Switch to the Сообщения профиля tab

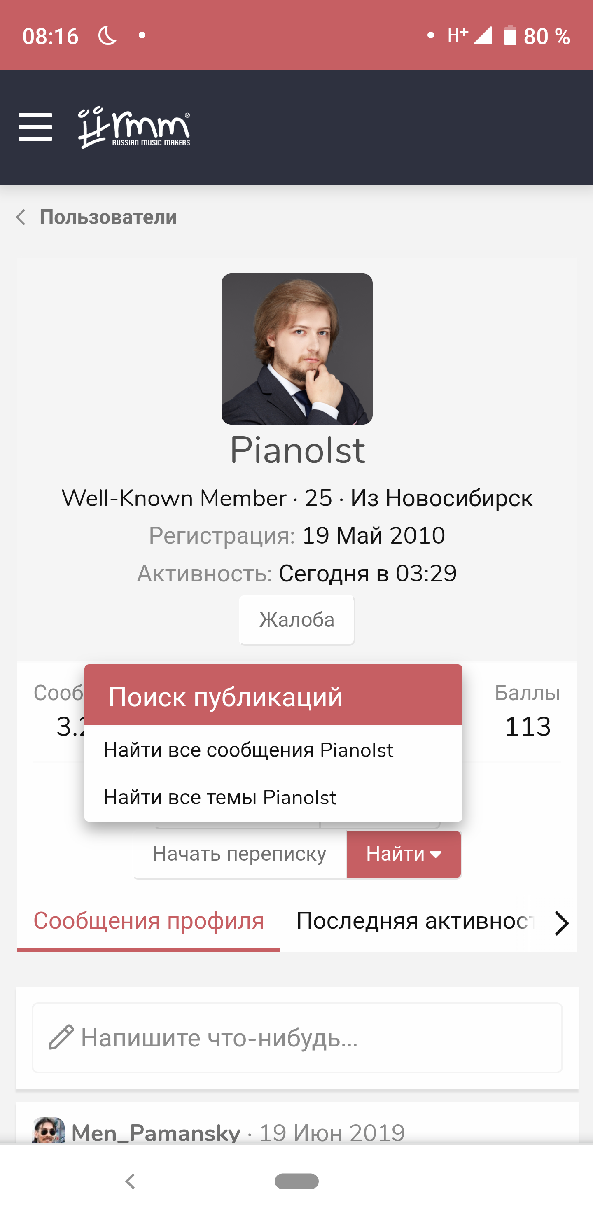(149, 921)
